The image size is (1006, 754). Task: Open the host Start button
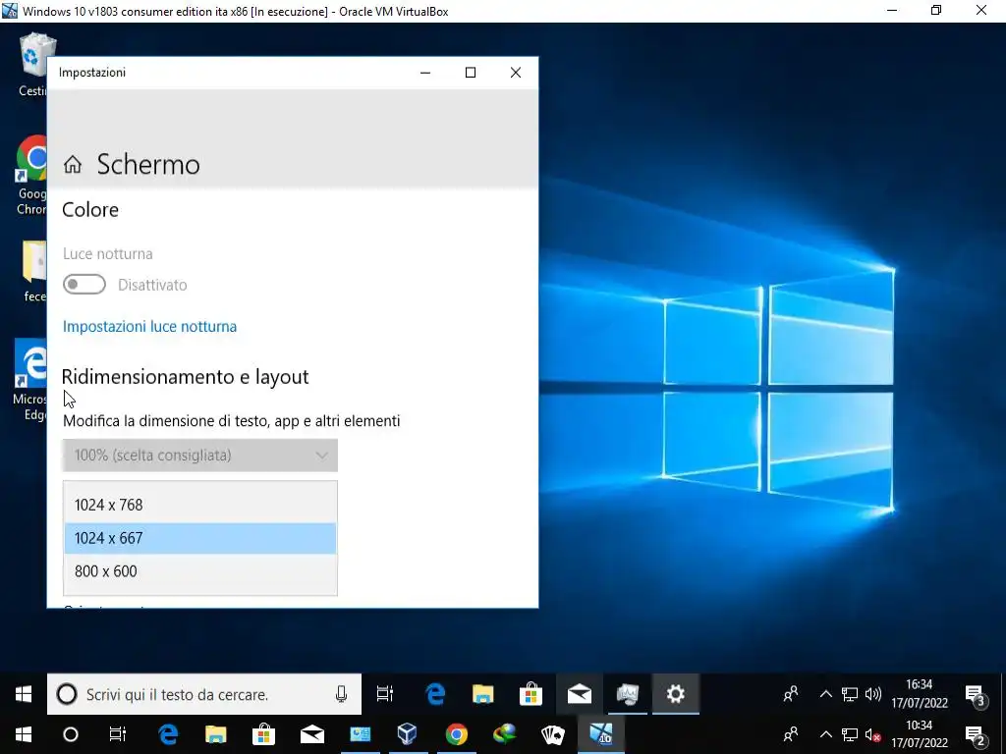click(x=24, y=734)
